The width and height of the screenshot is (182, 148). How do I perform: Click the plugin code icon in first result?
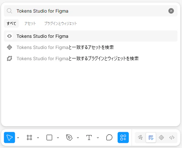(9, 36)
